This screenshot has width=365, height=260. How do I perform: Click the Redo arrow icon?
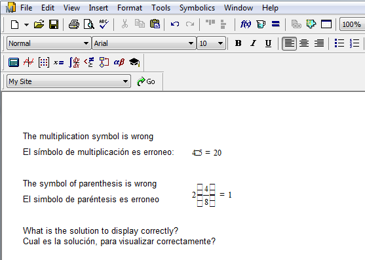coord(190,24)
